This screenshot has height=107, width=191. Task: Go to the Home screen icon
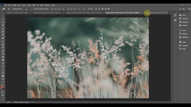pyautogui.click(x=4, y=9)
